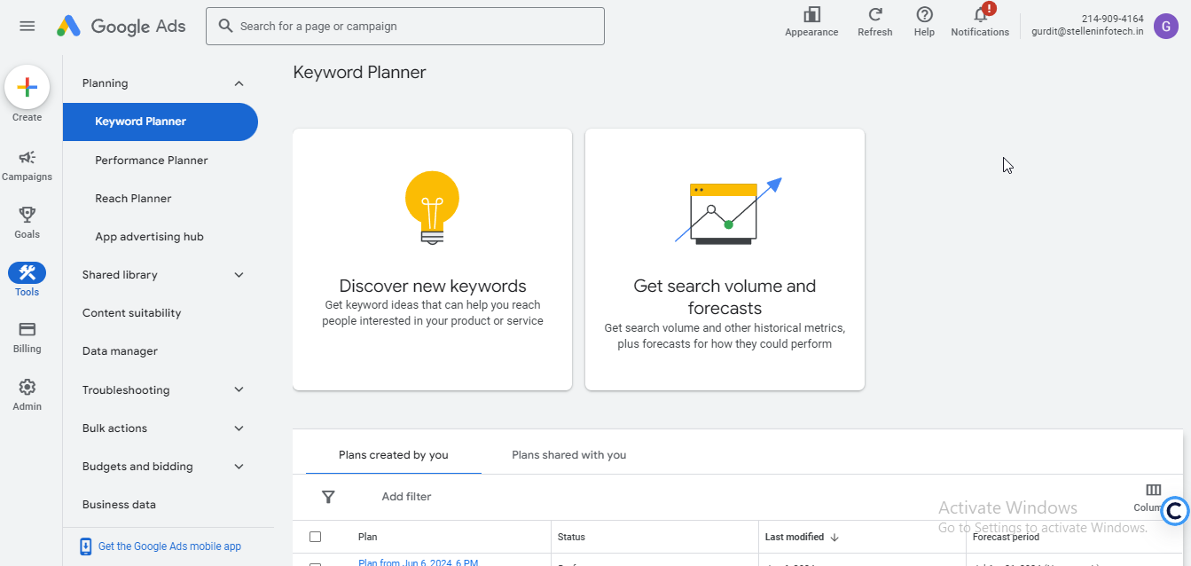Open the Appearance settings icon
The height and width of the screenshot is (566, 1191).
(811, 21)
